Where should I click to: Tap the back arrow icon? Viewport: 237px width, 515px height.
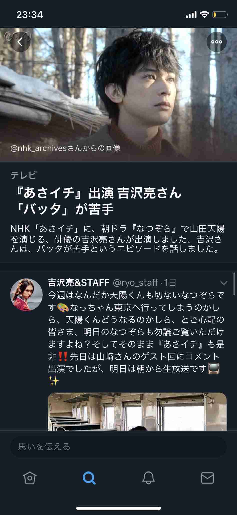pos(20,42)
